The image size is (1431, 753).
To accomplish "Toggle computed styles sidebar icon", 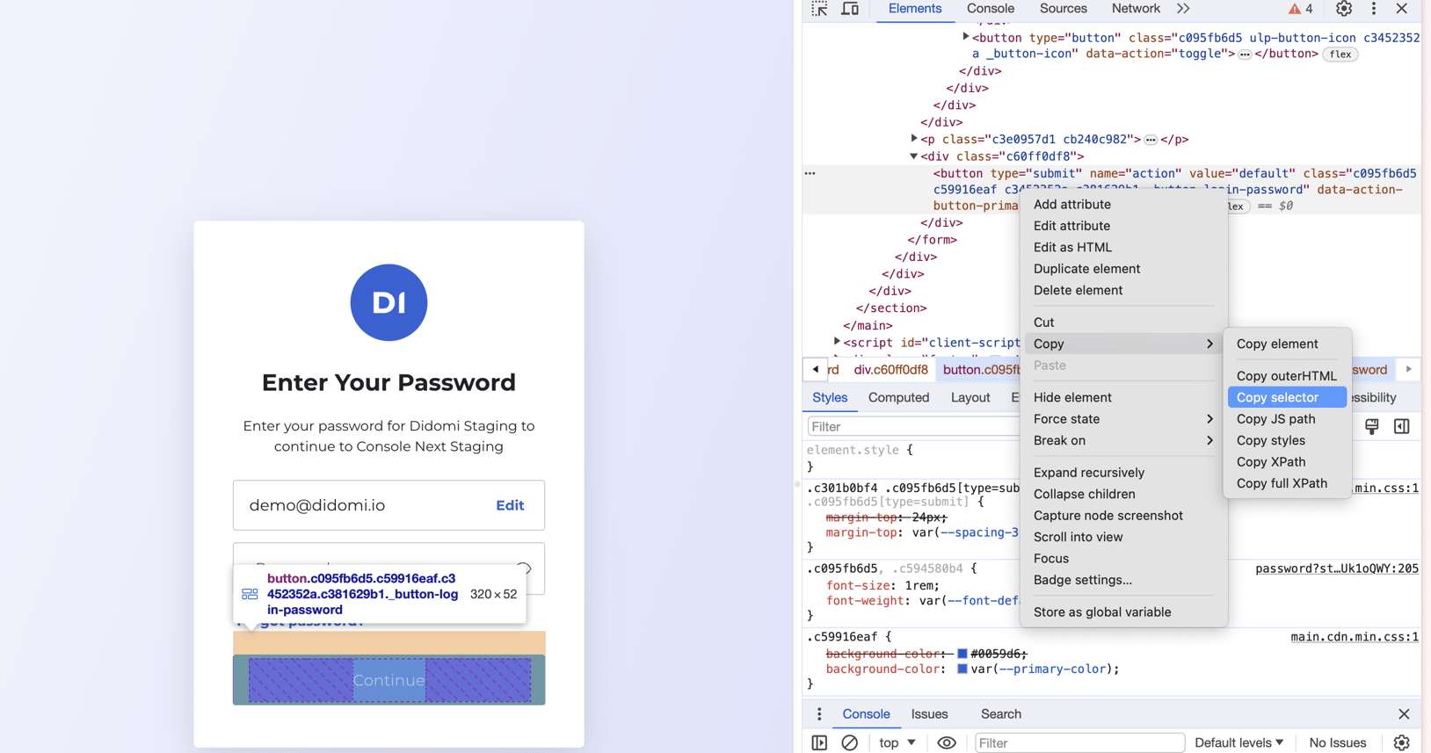I will click(x=1402, y=426).
